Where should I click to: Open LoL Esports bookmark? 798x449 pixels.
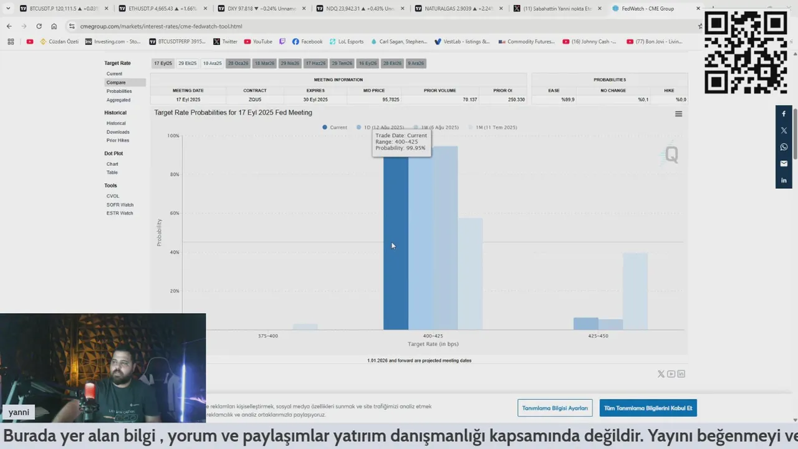click(x=347, y=42)
